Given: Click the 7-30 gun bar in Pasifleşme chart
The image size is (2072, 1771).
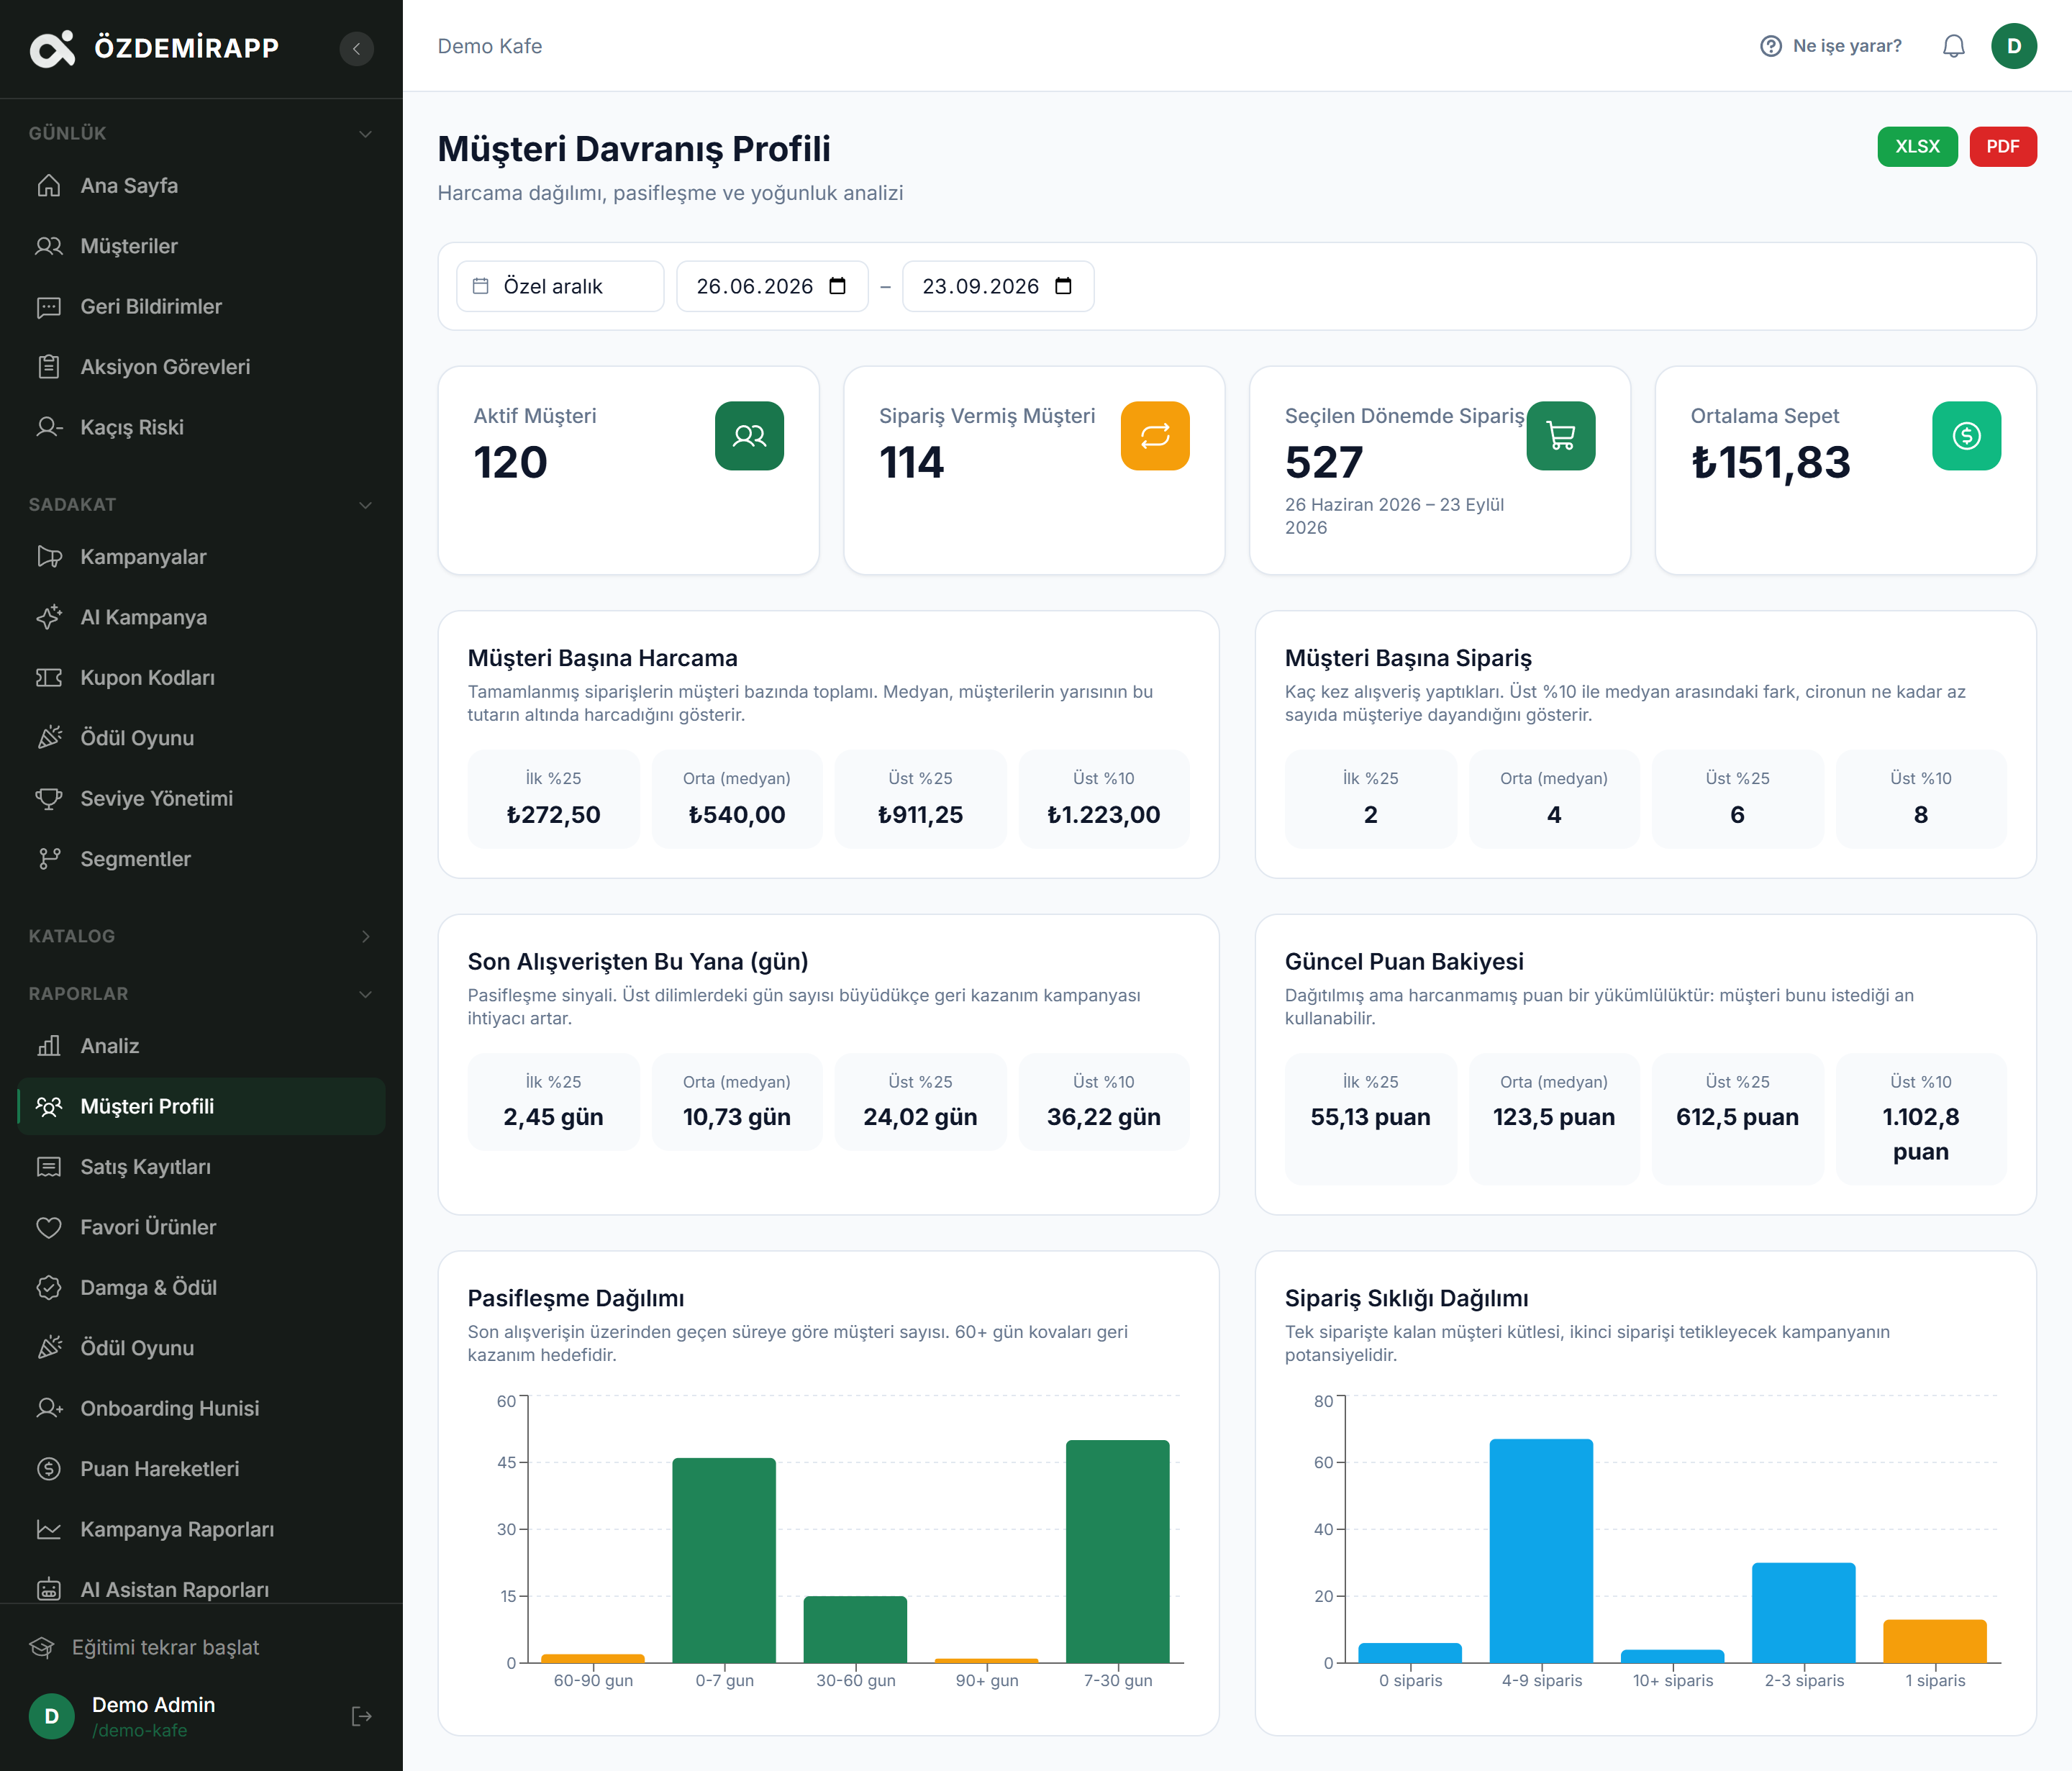Looking at the screenshot, I should pos(1117,1551).
